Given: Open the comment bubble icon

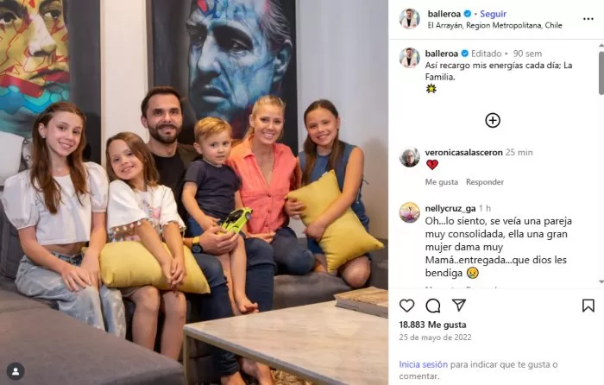Looking at the screenshot, I should [x=433, y=306].
